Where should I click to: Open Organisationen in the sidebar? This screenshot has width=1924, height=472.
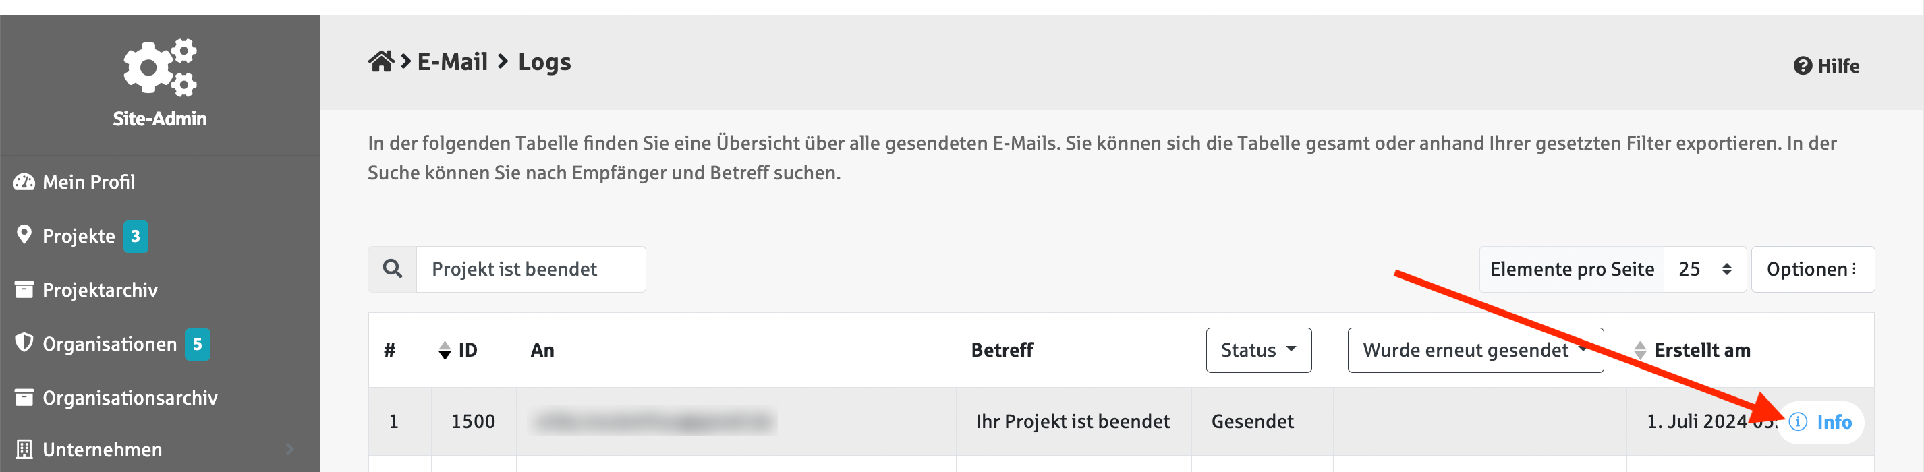109,345
